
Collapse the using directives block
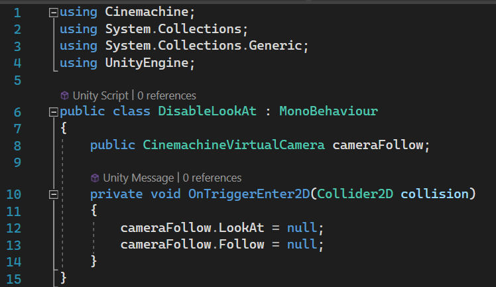tap(54, 13)
